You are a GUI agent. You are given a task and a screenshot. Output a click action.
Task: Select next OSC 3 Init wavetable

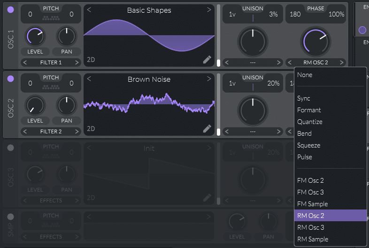[x=209, y=147]
